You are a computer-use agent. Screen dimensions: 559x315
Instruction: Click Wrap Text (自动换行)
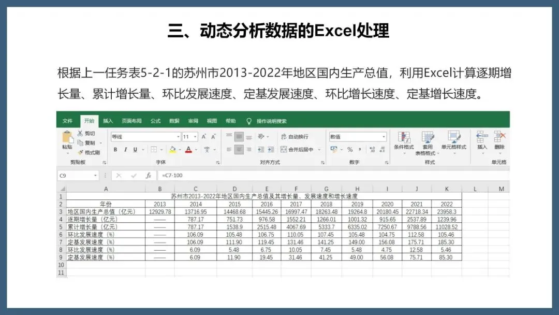pyautogui.click(x=295, y=137)
